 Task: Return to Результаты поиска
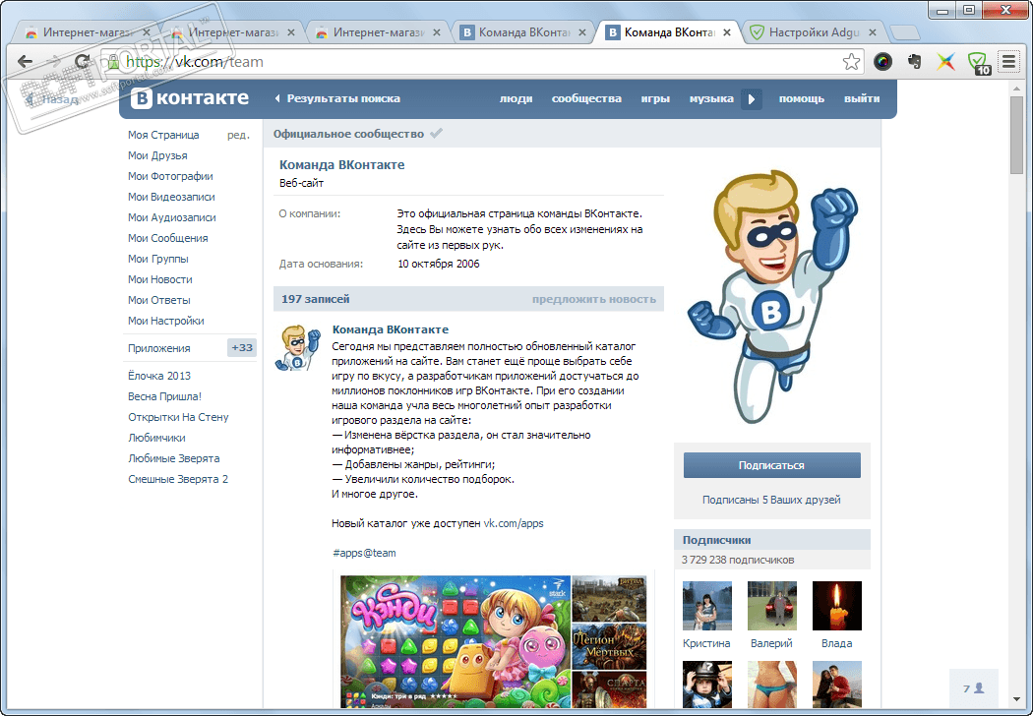click(337, 98)
